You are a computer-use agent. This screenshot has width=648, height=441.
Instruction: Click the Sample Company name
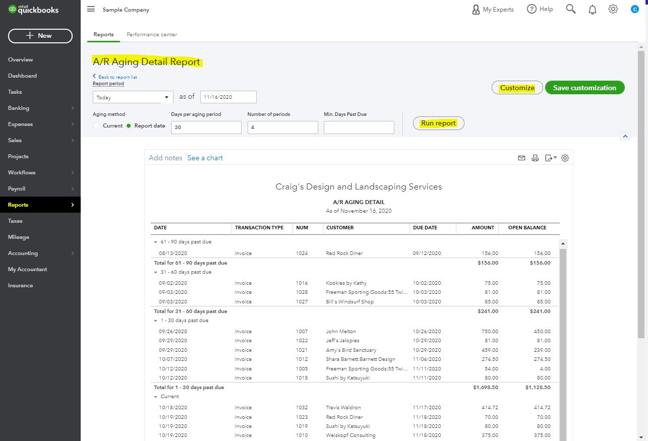pos(126,10)
